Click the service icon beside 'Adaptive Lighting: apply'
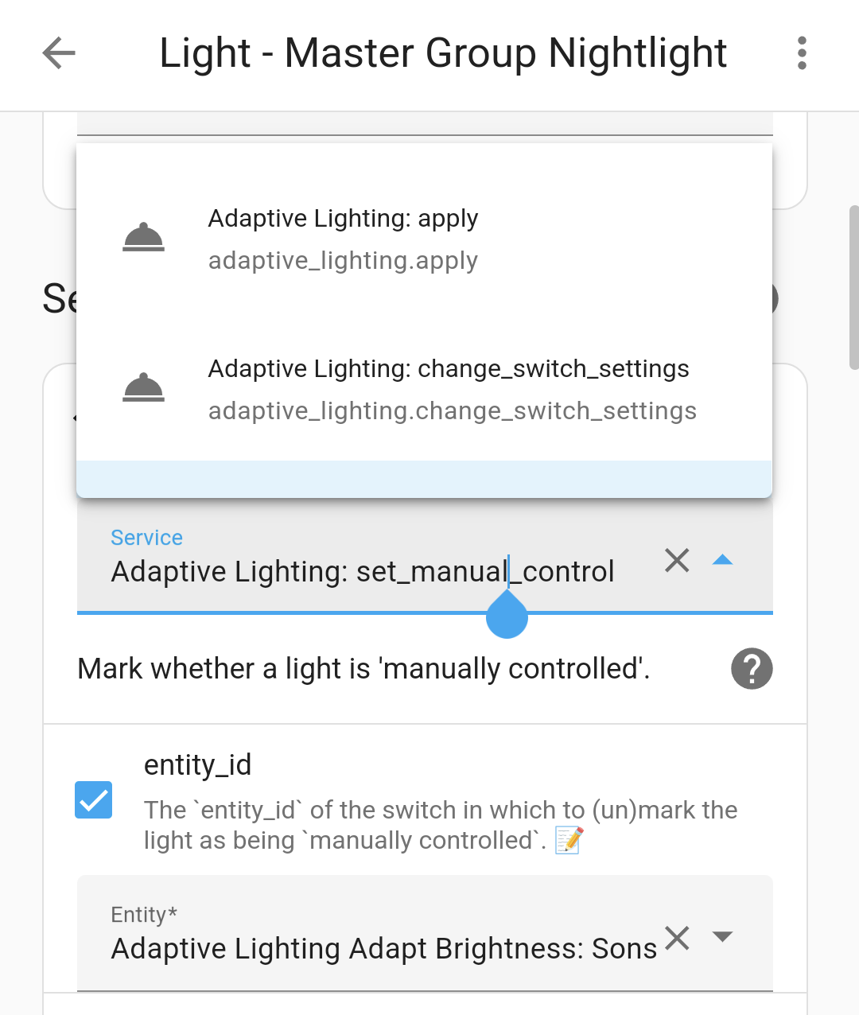859x1015 pixels. 142,236
